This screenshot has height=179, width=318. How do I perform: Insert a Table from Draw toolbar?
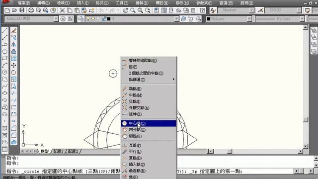tap(4, 149)
